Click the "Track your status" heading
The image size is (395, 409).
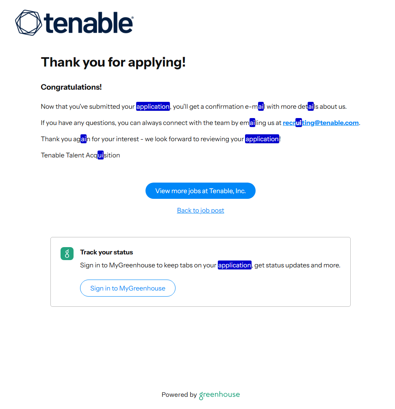point(106,252)
